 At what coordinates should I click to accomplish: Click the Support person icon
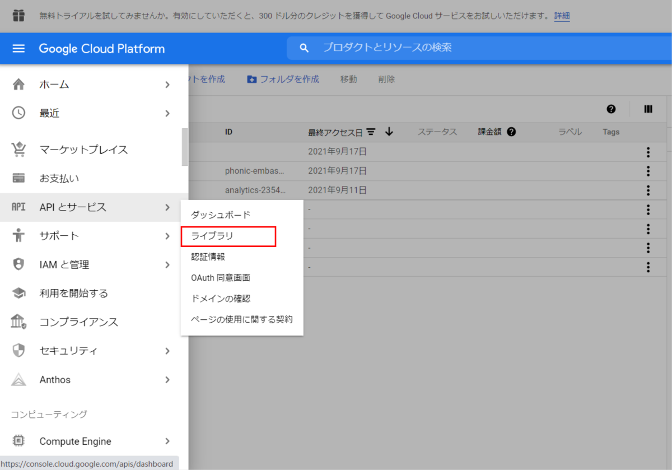tap(18, 236)
